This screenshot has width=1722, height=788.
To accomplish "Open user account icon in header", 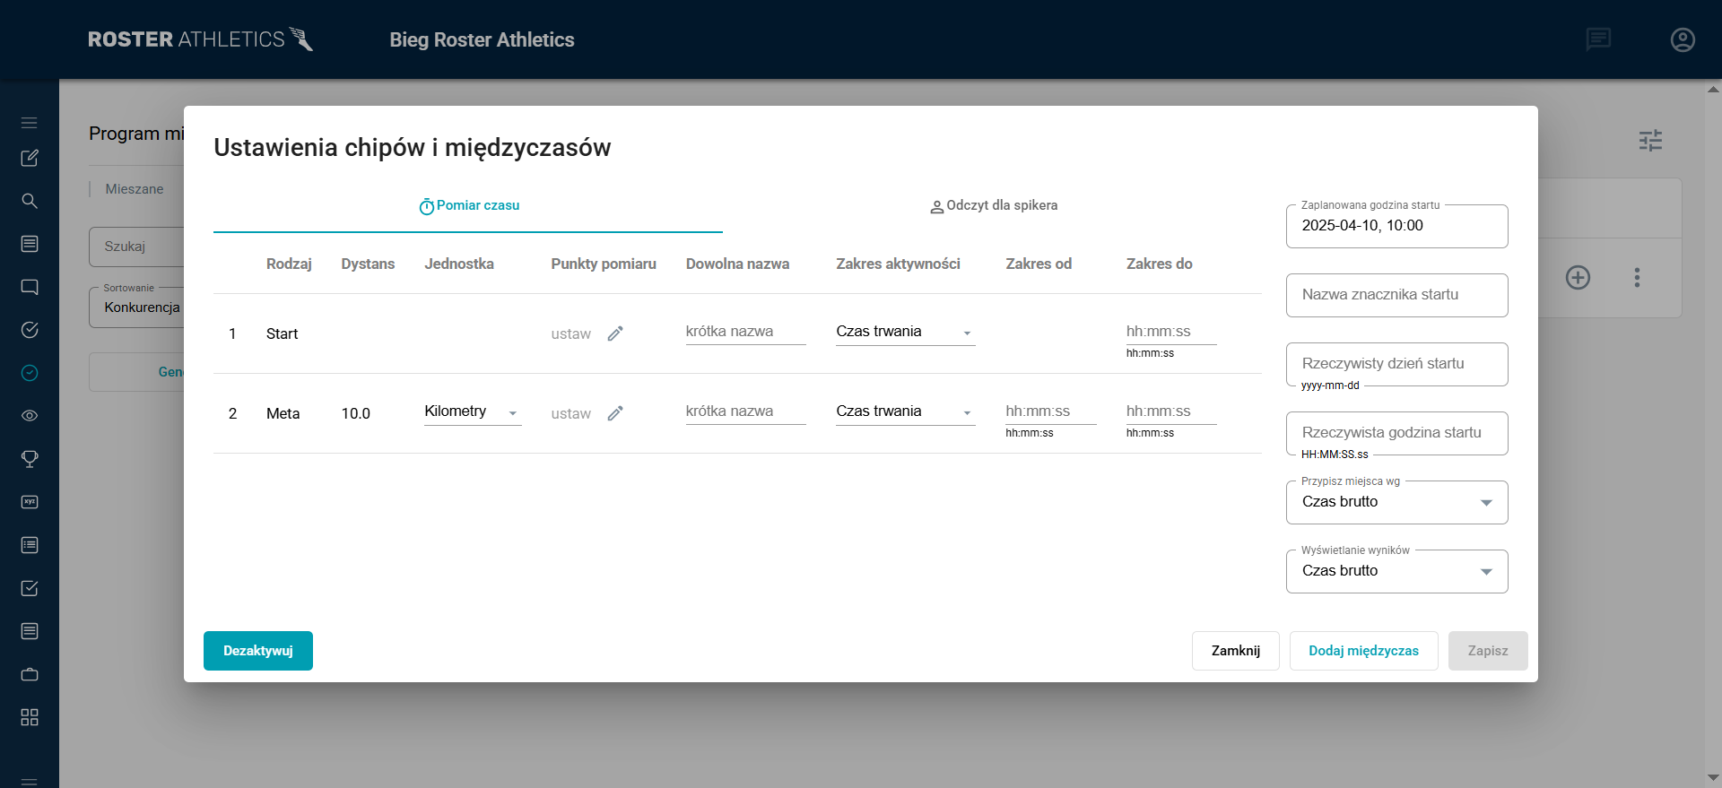I will click(x=1683, y=39).
